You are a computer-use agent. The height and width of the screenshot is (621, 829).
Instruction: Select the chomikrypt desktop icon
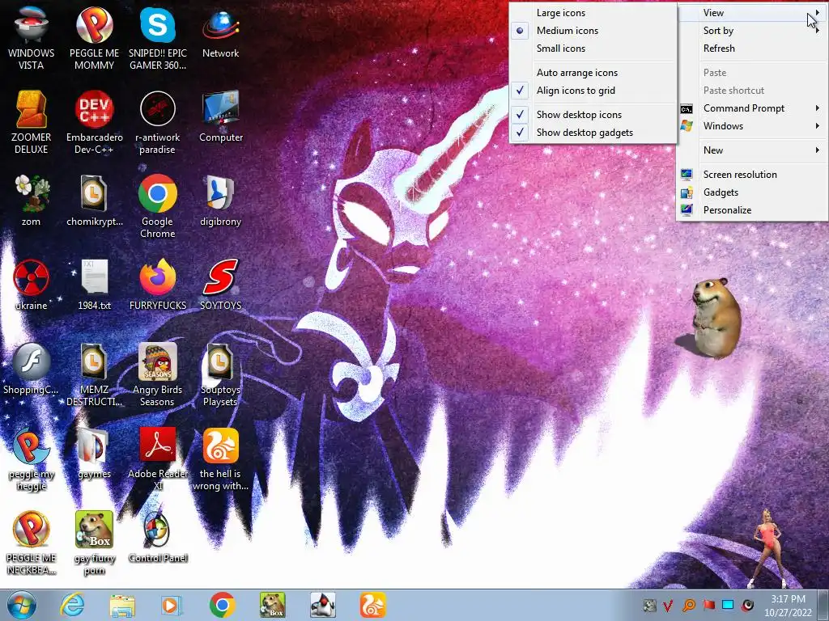pyautogui.click(x=94, y=200)
